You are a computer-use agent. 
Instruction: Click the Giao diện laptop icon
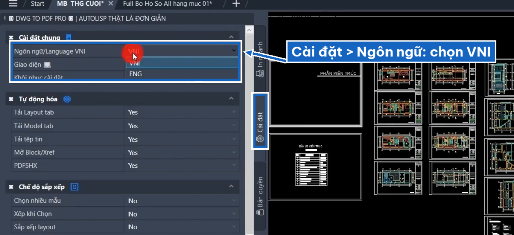[x=47, y=65]
